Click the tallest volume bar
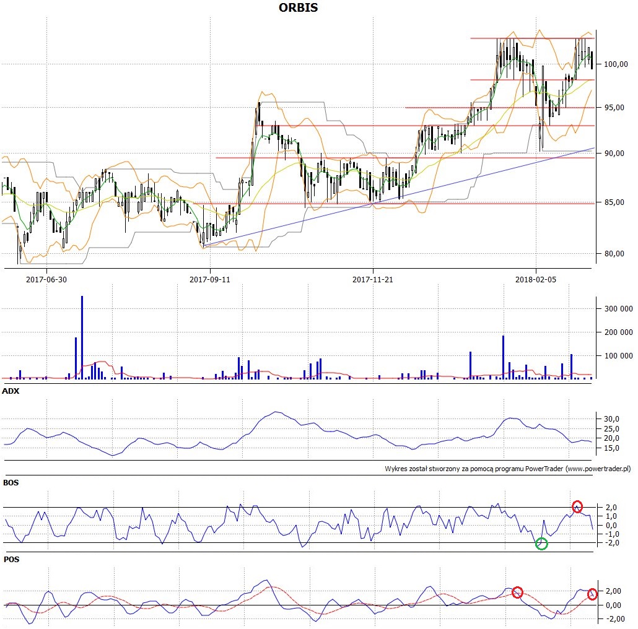The width and height of the screenshot is (638, 629). 82,337
